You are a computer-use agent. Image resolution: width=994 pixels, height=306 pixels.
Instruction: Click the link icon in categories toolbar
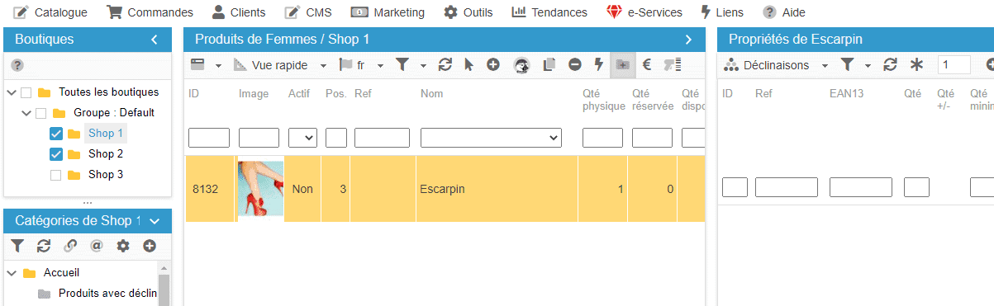click(x=70, y=245)
